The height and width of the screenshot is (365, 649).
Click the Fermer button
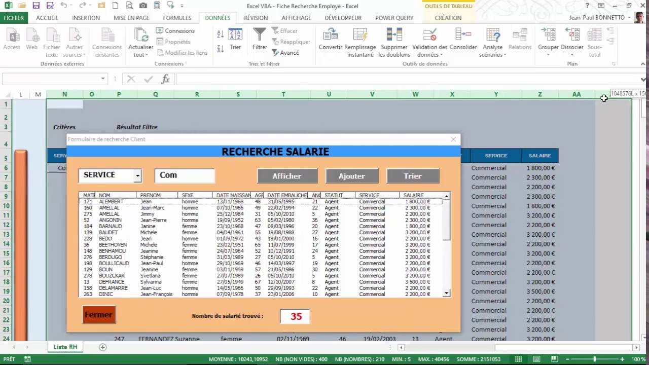99,315
